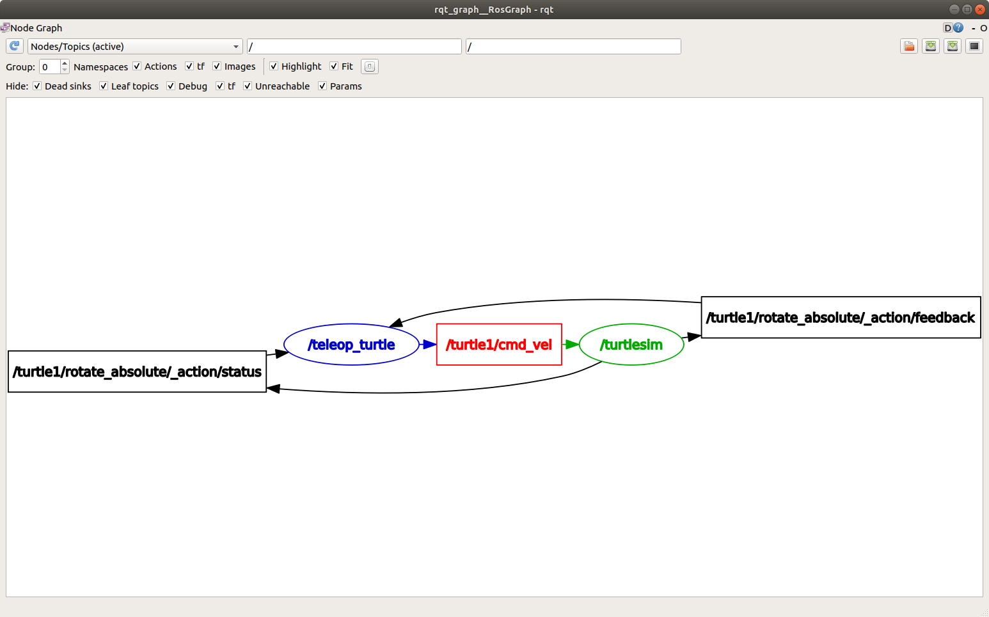Toggle highlight connections with the square icon
989x617 pixels.
pos(974,46)
